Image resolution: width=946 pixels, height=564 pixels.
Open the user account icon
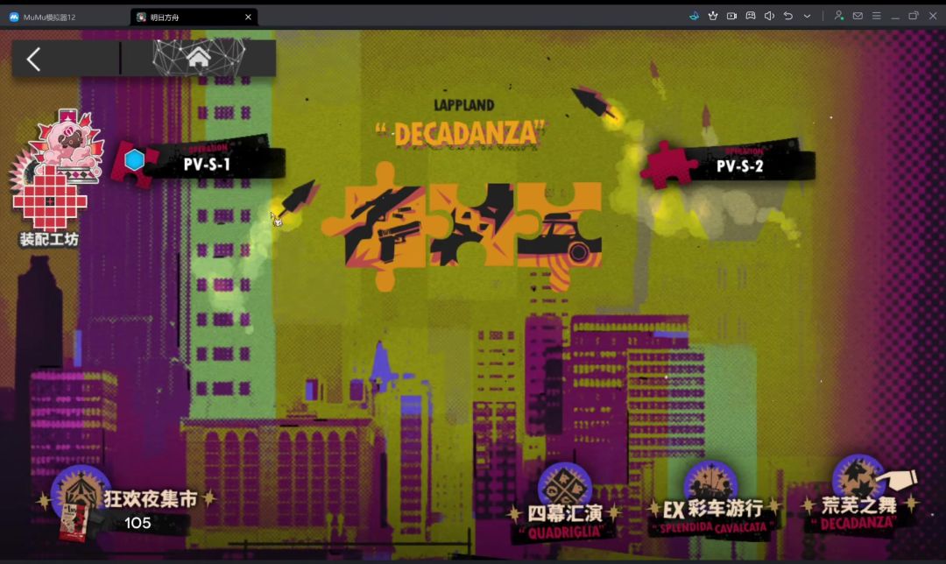838,17
